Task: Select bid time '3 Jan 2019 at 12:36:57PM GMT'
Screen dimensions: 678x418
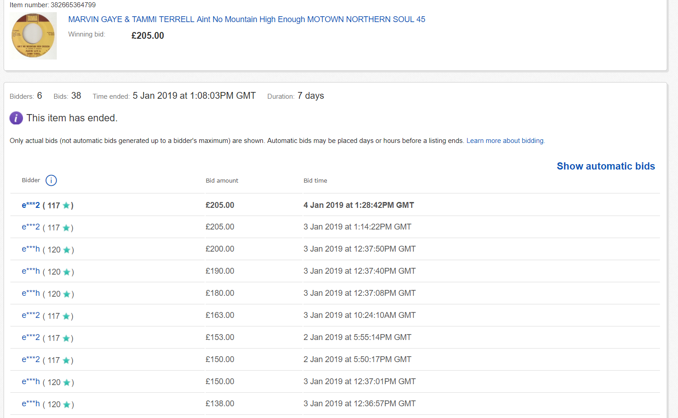Action: 360,404
